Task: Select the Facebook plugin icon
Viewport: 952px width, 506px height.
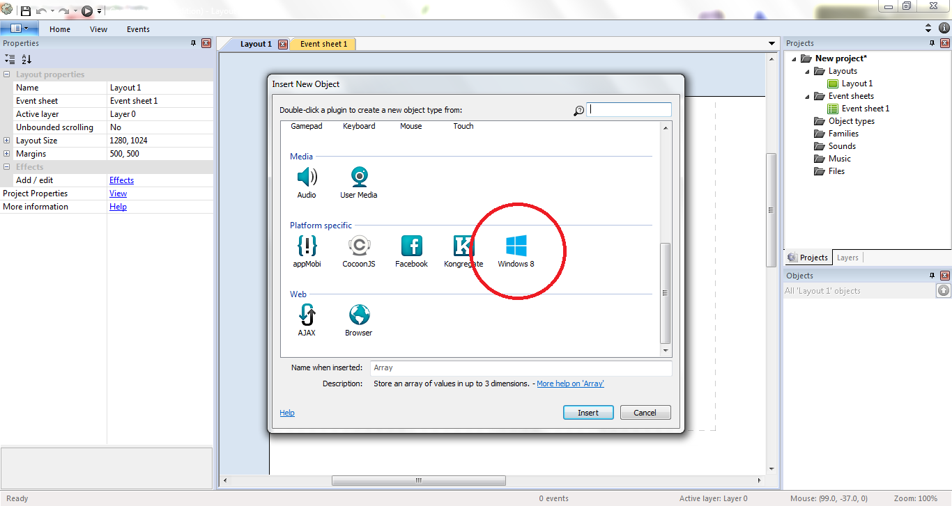Action: coord(411,246)
